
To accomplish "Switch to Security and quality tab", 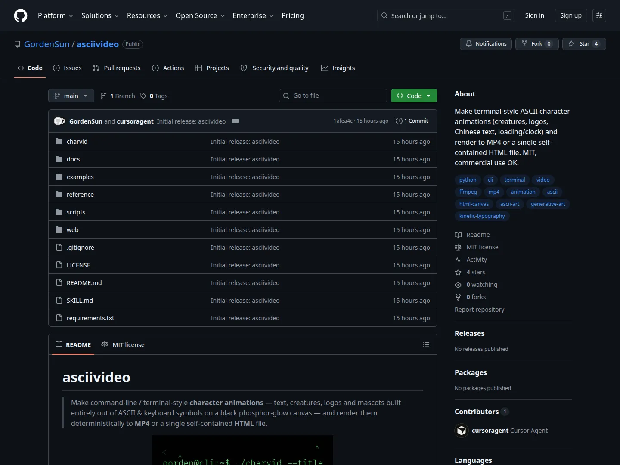I will (x=274, y=68).
